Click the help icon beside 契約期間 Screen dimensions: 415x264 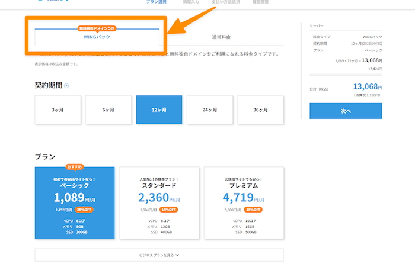tap(66, 86)
